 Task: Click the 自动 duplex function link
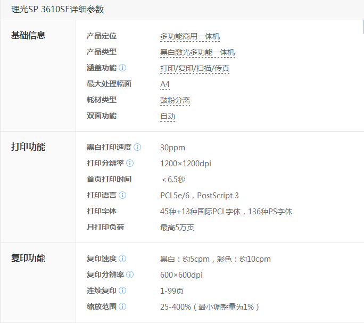tap(167, 116)
